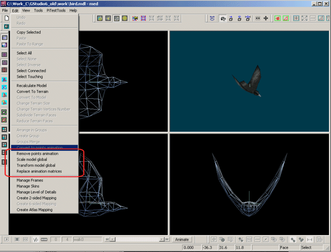Jump to first frame with rewind arrows
The height and width of the screenshot is (252, 331).
[x=107, y=239]
